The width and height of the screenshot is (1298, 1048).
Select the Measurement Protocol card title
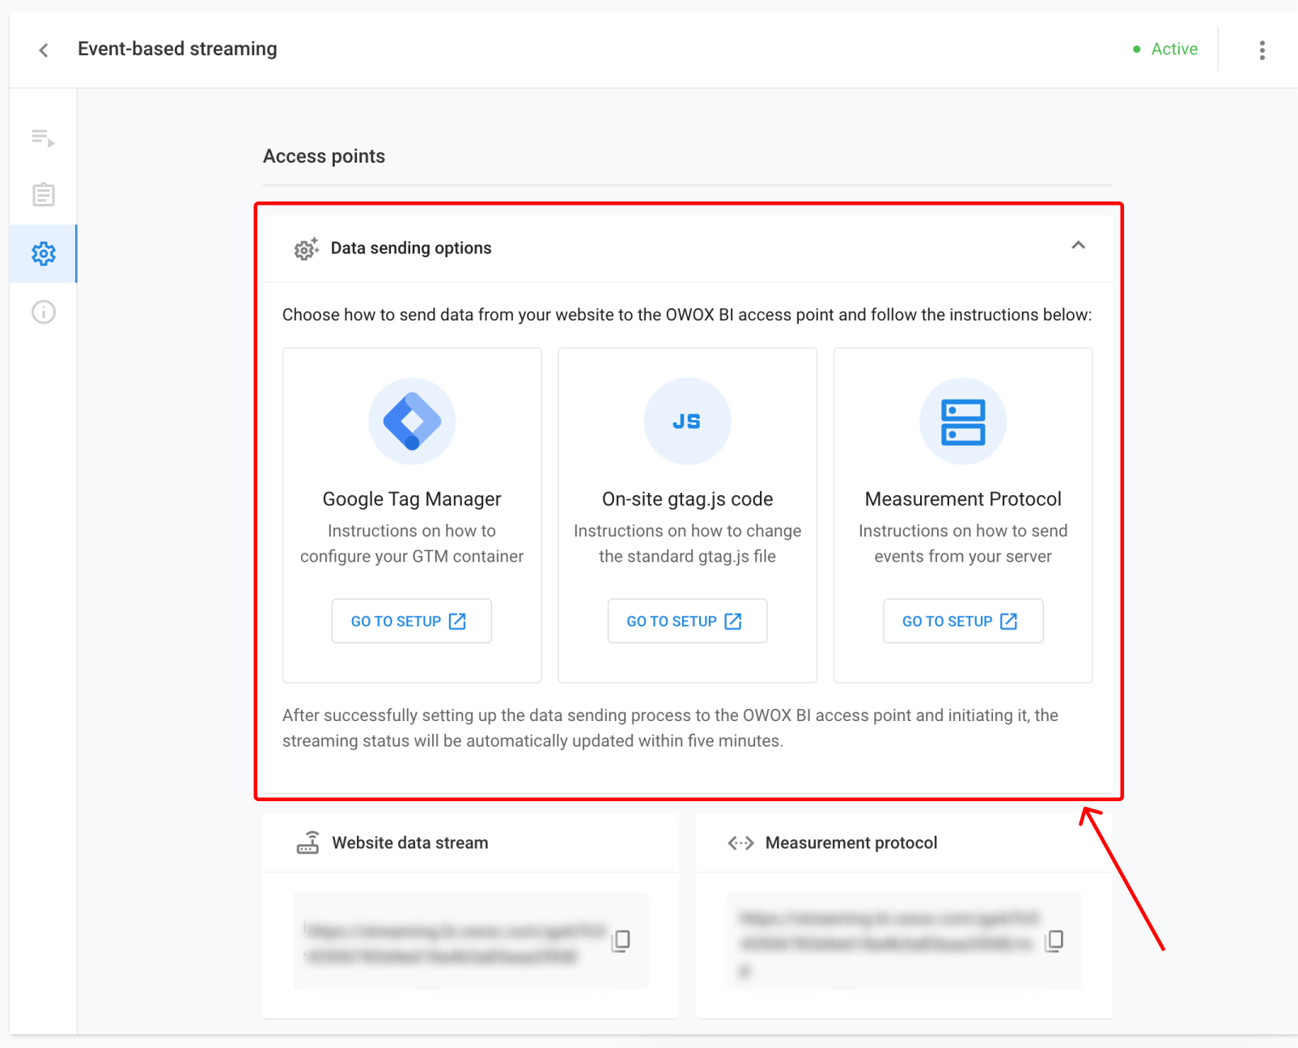(x=963, y=499)
